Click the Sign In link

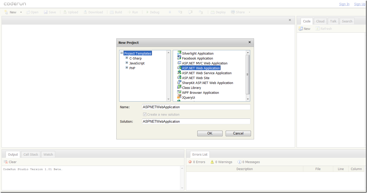pyautogui.click(x=344, y=4)
